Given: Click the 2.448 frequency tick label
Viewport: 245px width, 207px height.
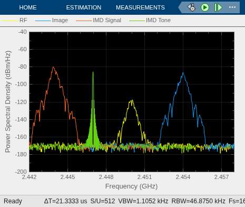Looking at the screenshot, I should click(x=106, y=177).
